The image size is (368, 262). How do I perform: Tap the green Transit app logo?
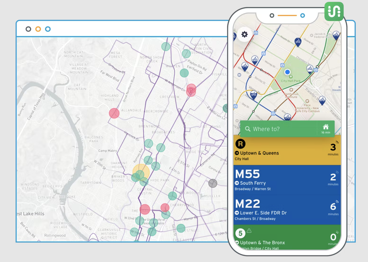[x=334, y=11]
